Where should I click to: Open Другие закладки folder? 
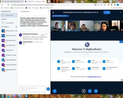tap(116, 8)
